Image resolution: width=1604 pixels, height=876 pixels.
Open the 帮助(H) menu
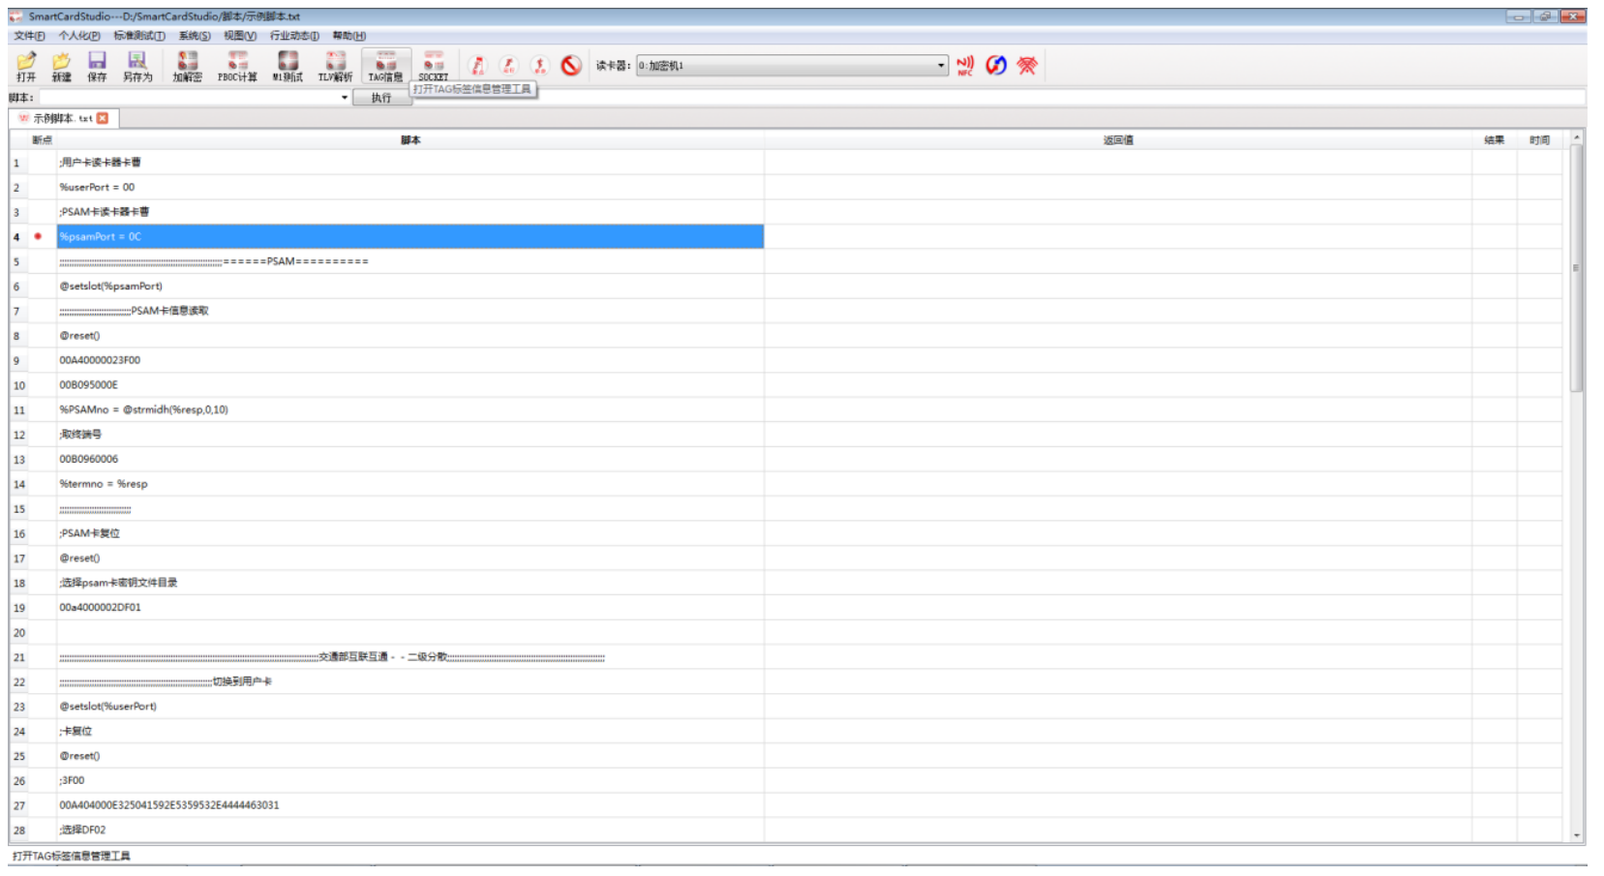pos(348,36)
